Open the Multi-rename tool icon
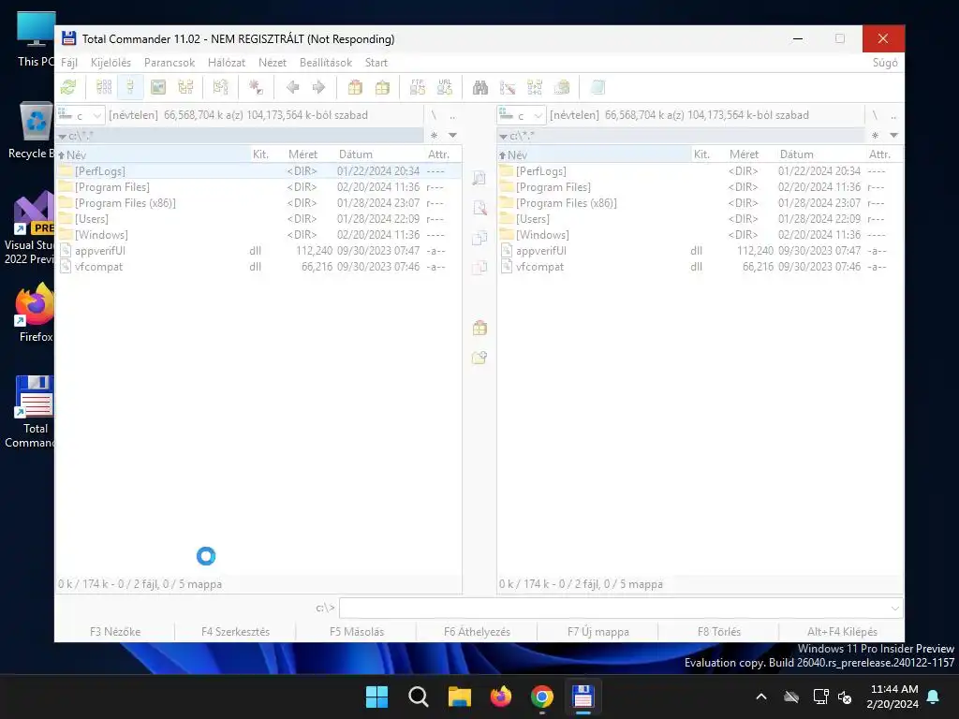959x719 pixels. pyautogui.click(x=508, y=87)
